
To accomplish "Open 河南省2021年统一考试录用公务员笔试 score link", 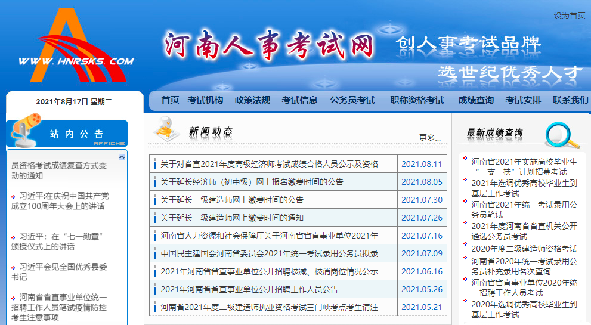I will (524, 210).
